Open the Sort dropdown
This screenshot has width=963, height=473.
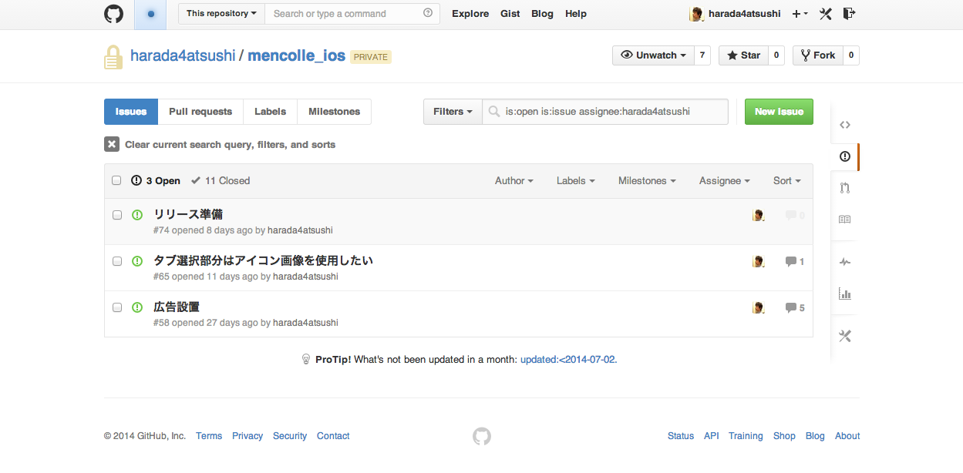(786, 180)
